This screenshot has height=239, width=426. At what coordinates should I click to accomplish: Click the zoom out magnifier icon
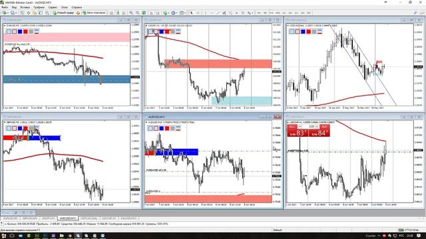pyautogui.click(x=138, y=13)
